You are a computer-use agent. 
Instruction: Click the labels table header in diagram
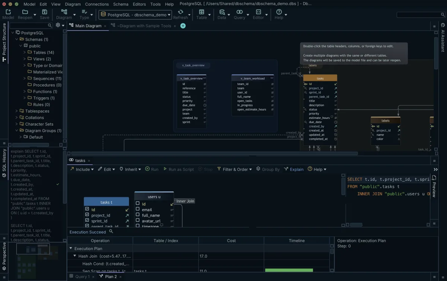pyautogui.click(x=386, y=120)
